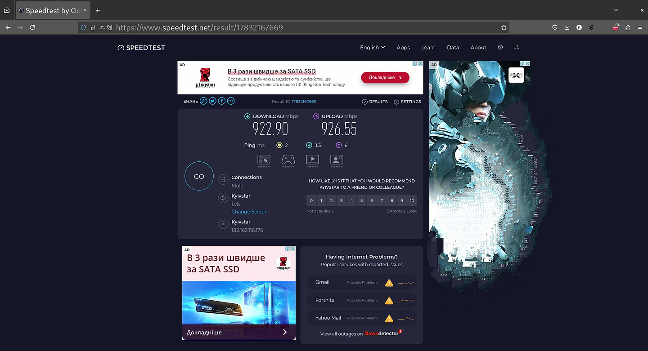Open the About menu
648x351 pixels.
[478, 47]
